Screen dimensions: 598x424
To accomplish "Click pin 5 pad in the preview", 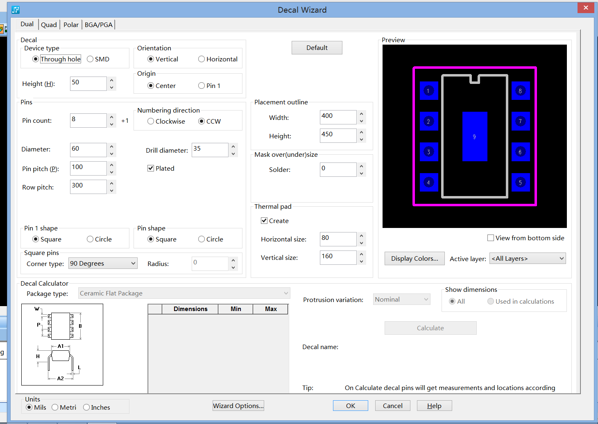I will (x=520, y=183).
